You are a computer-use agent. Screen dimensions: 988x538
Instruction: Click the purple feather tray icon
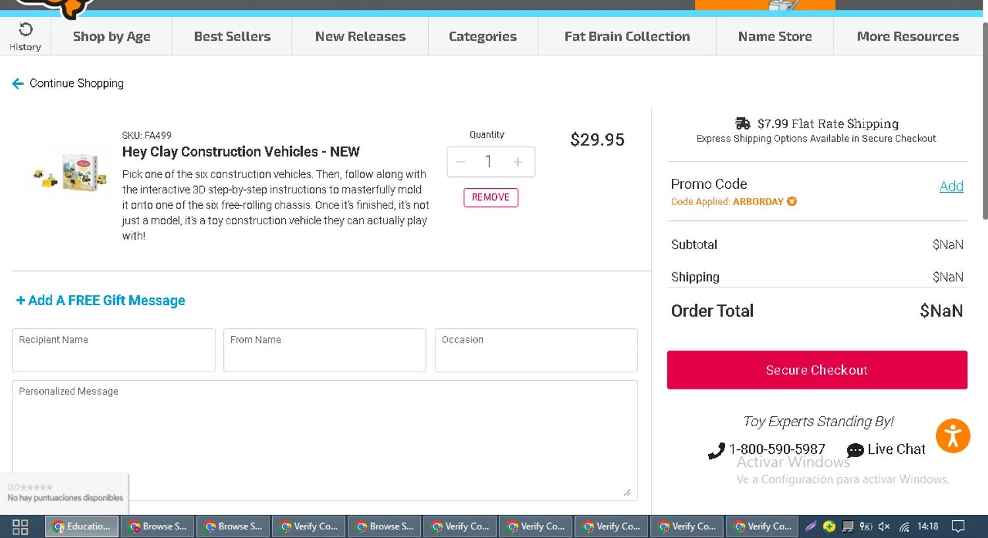coord(811,526)
